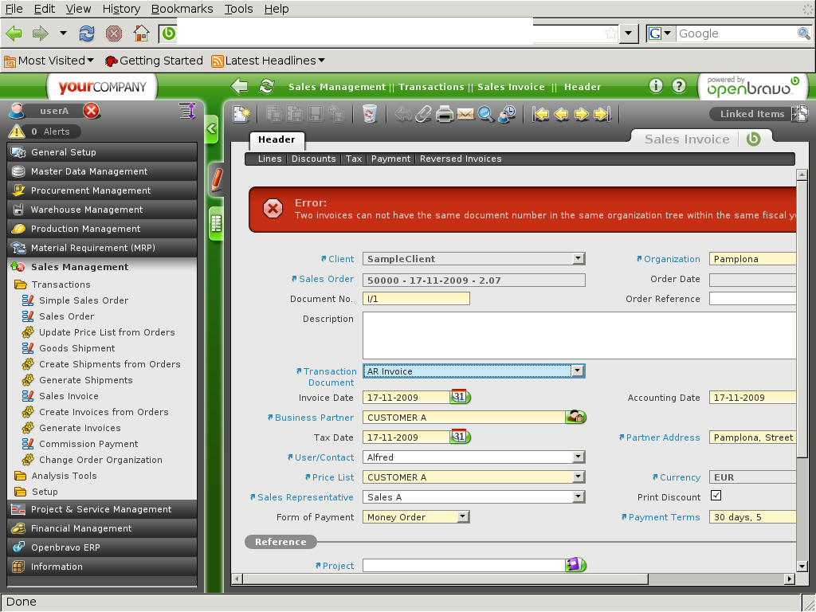This screenshot has height=612, width=816.
Task: Expand the Form of Payment dropdown
Action: pyautogui.click(x=462, y=517)
